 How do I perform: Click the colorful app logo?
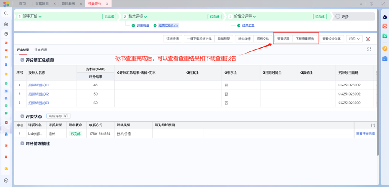(x=6, y=4)
